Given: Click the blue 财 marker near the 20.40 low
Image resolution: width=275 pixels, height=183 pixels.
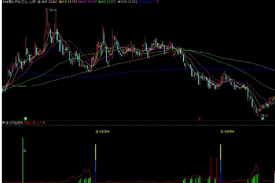Looking at the screenshot, I should tap(263, 118).
